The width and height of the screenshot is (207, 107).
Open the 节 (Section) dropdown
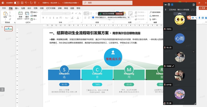[33, 19]
